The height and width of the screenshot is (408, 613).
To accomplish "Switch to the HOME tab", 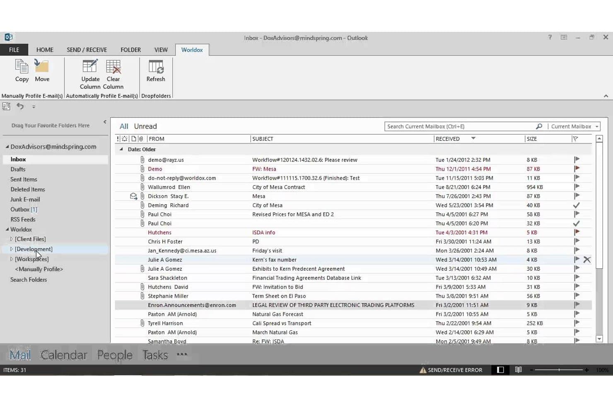I will [45, 50].
